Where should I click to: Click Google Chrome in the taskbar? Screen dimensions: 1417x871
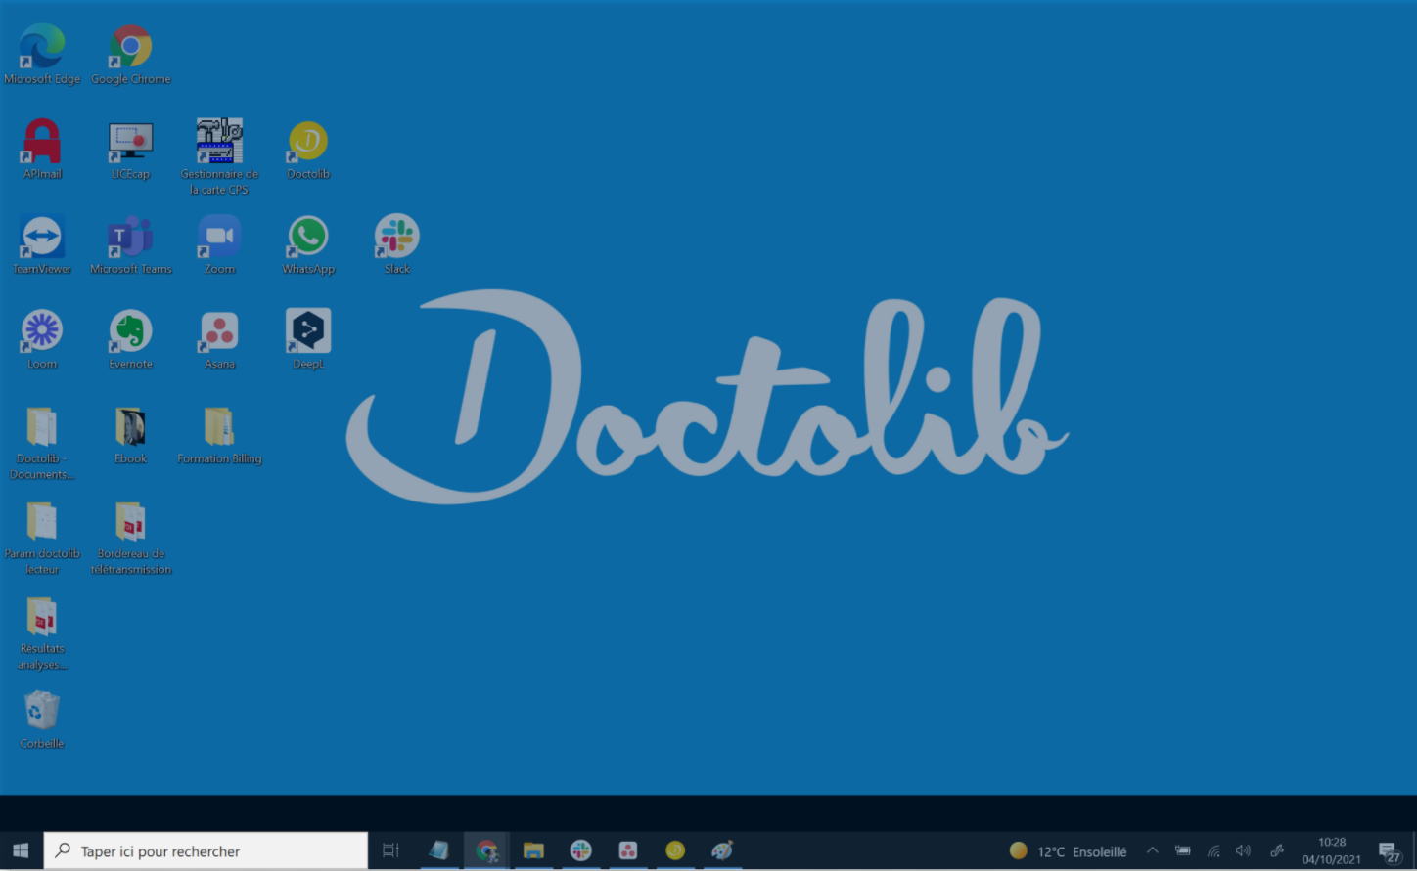486,851
